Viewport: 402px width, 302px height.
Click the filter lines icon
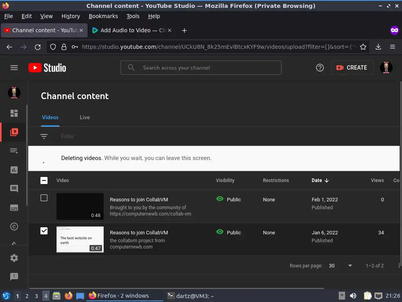pos(44,136)
